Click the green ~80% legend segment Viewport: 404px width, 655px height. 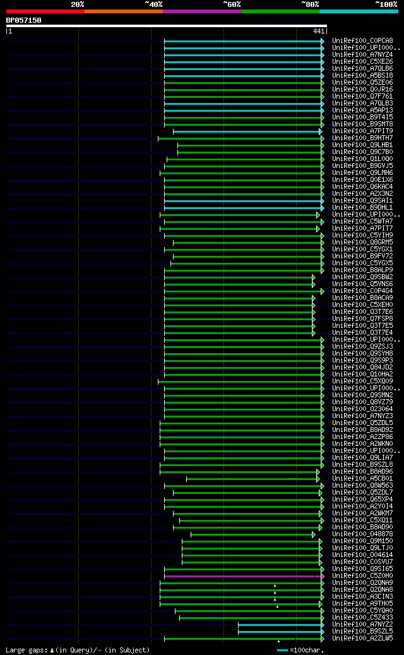point(280,11)
